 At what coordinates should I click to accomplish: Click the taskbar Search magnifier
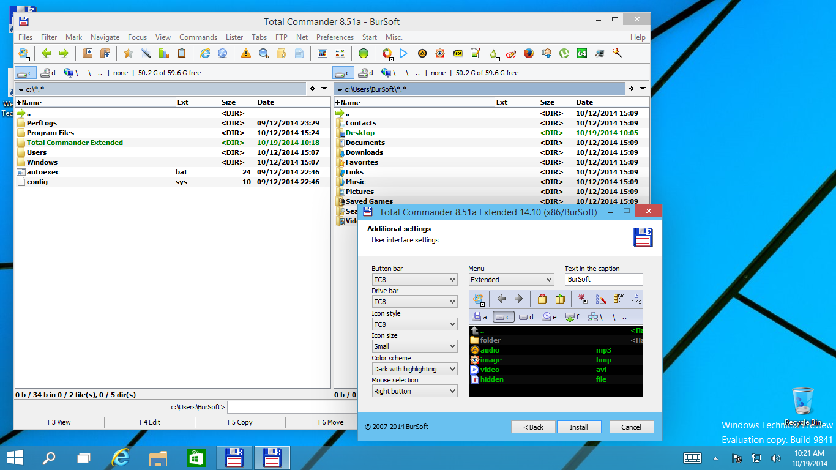tap(48, 457)
